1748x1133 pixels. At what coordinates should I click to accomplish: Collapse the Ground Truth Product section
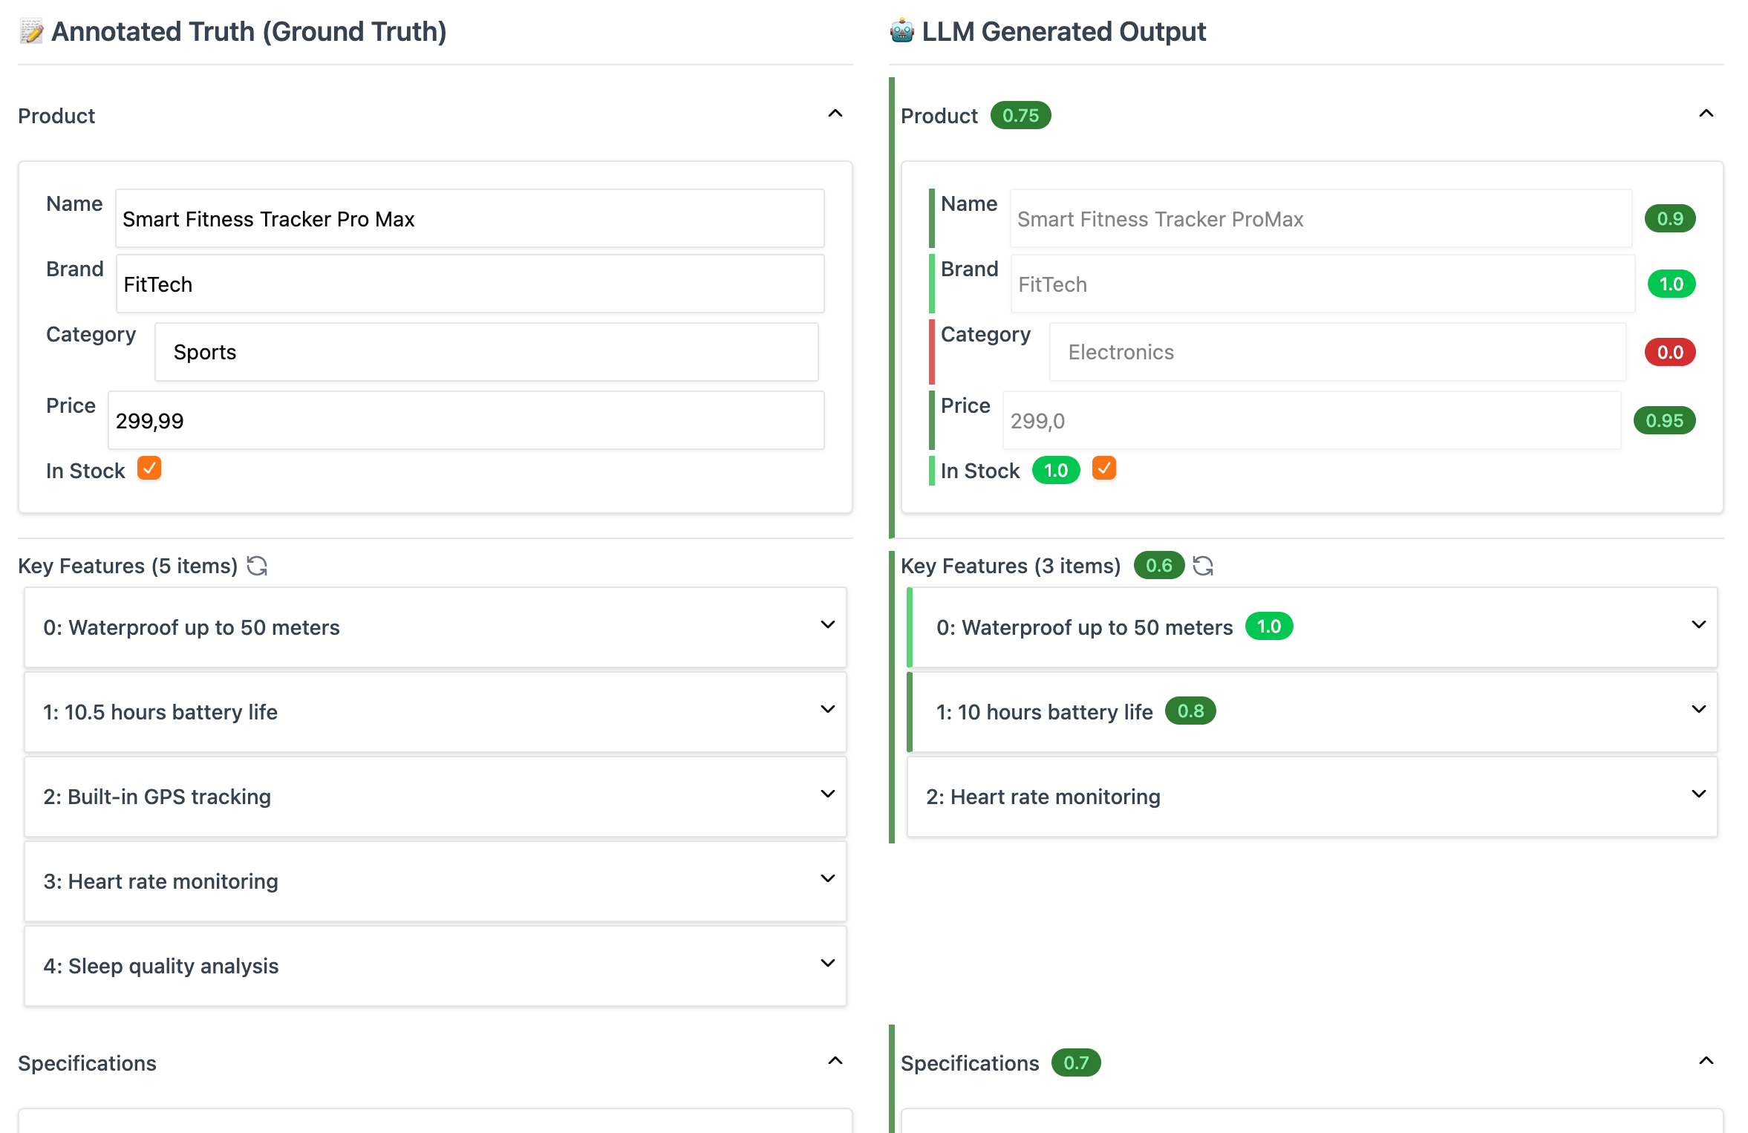click(x=835, y=114)
